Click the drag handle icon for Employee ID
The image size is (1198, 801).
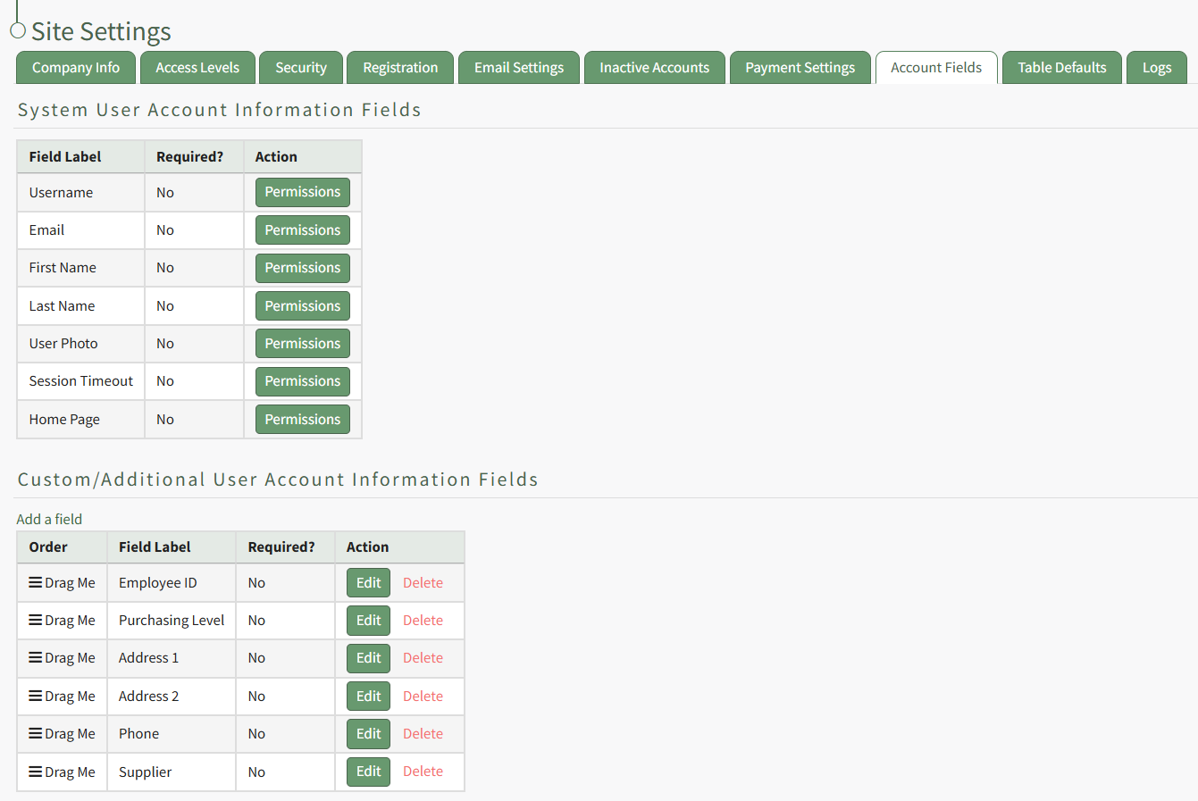point(36,582)
